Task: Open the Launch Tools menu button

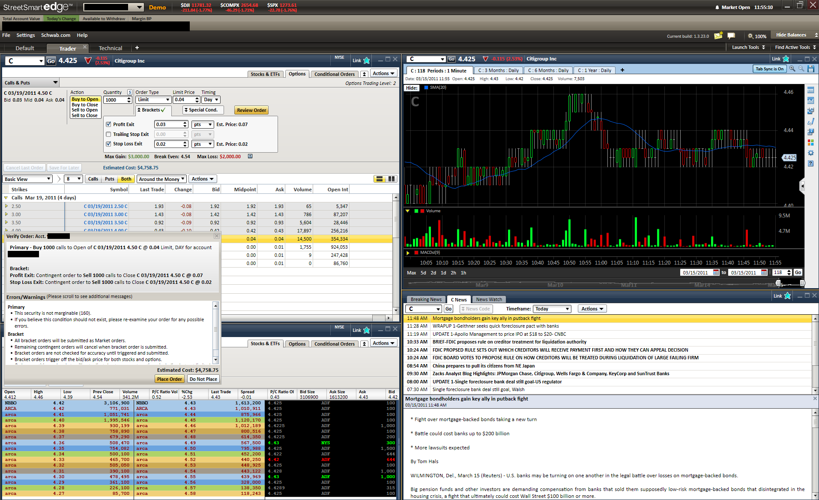Action: point(748,47)
